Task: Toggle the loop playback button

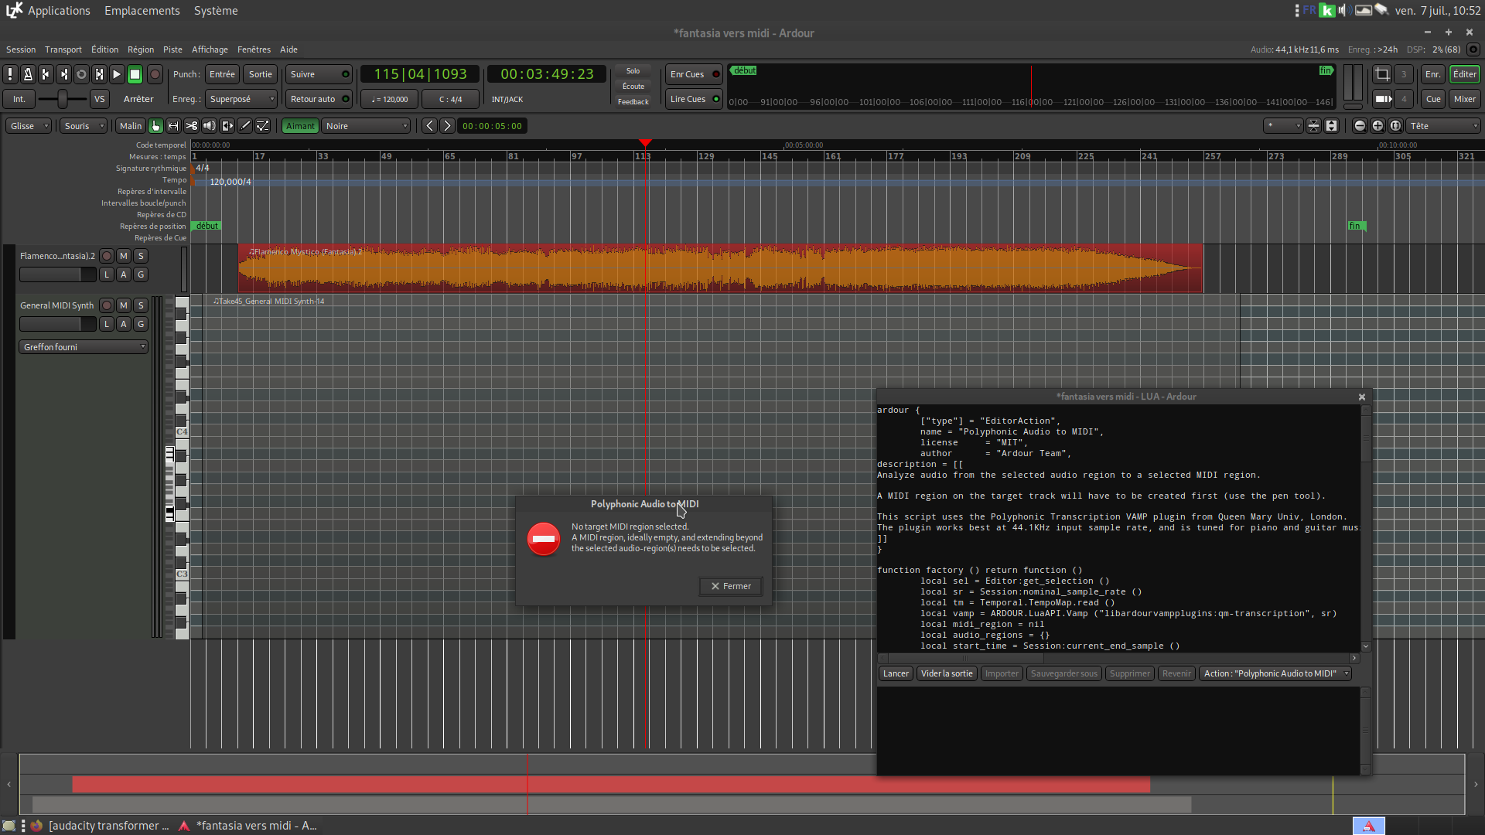Action: coord(81,74)
